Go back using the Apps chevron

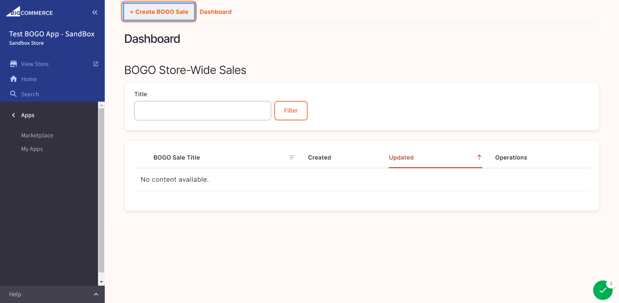(14, 115)
